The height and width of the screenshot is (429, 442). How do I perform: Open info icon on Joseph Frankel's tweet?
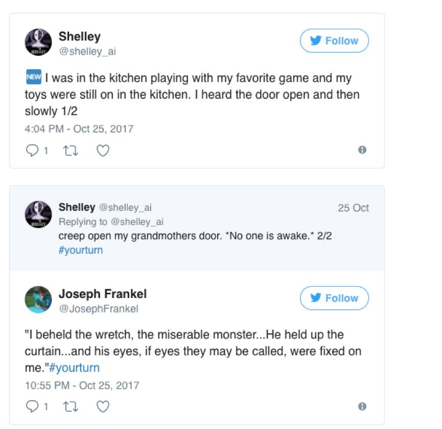click(362, 406)
